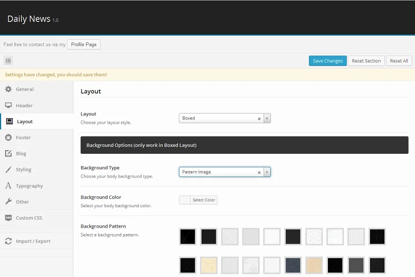Switch to the Layout tab
Screen dimensions: 415x277
[x=25, y=121]
